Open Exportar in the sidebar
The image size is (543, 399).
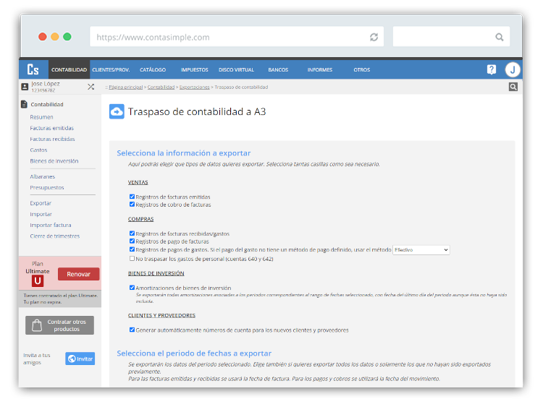[x=41, y=203]
